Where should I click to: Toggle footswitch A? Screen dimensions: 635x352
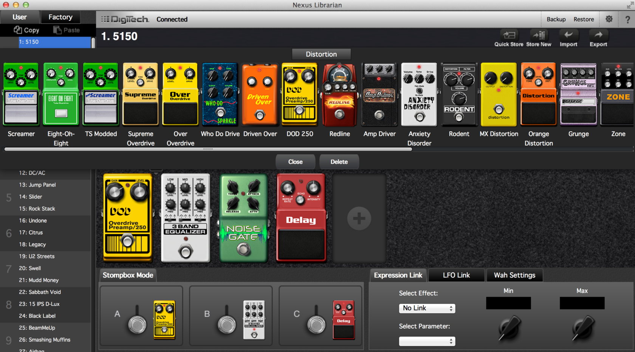[x=137, y=324]
